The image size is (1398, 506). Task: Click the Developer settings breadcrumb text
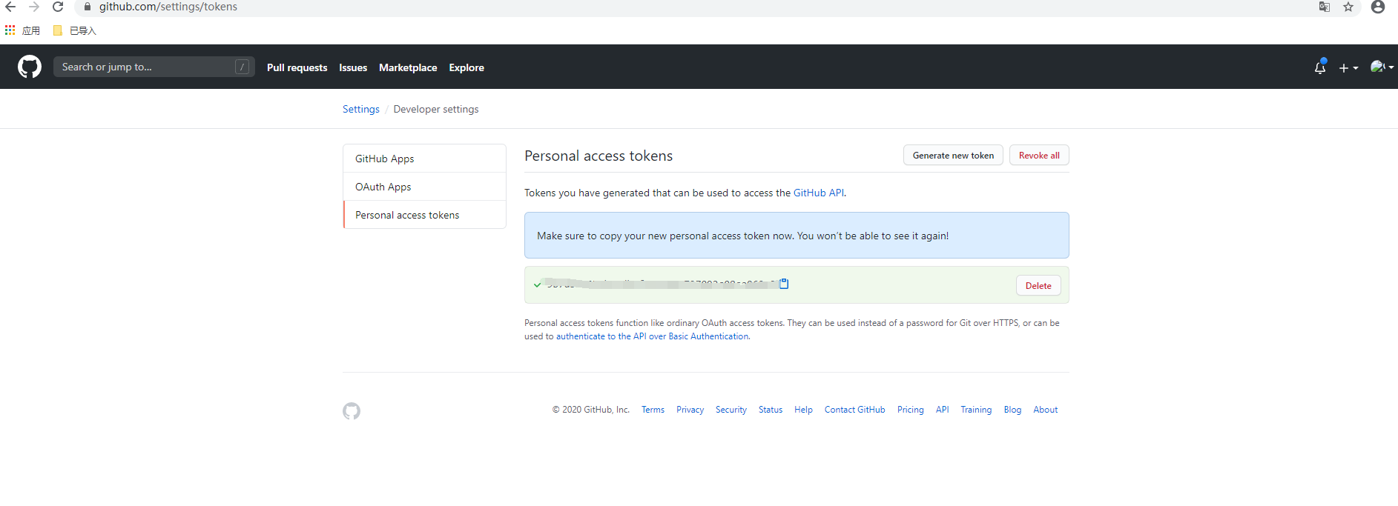[436, 109]
